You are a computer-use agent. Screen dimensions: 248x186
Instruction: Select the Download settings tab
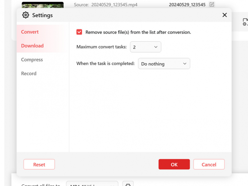click(32, 46)
